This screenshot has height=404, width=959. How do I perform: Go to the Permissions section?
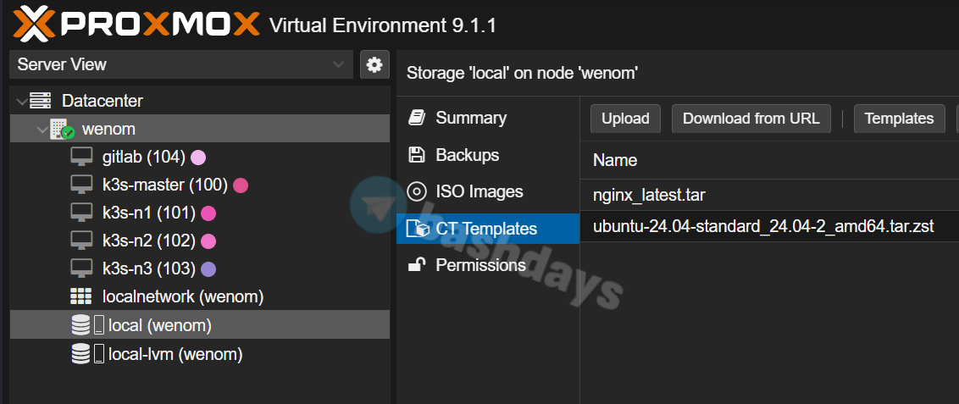click(x=480, y=265)
